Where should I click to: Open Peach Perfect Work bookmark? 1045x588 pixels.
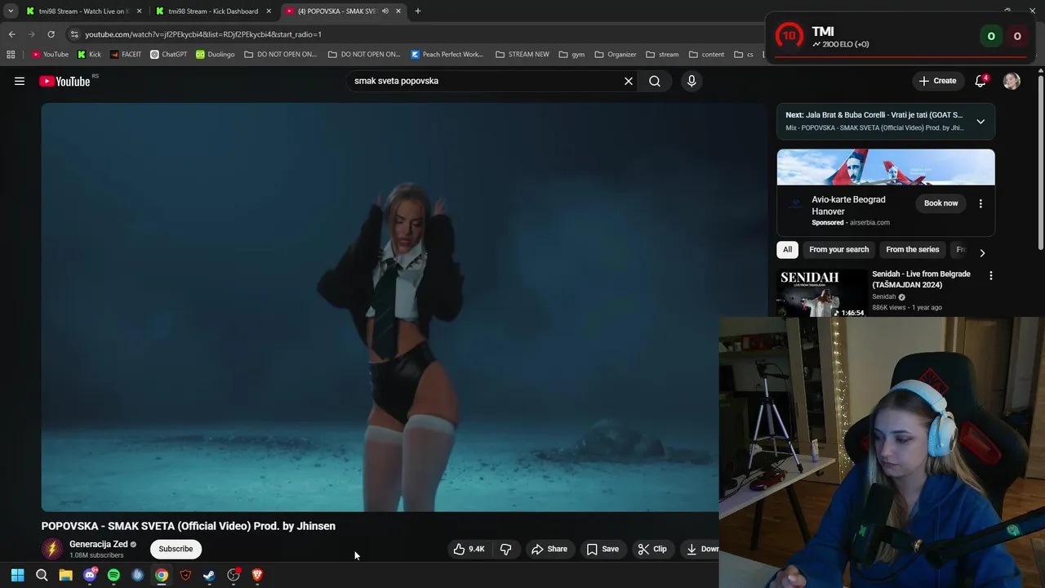[447, 55]
